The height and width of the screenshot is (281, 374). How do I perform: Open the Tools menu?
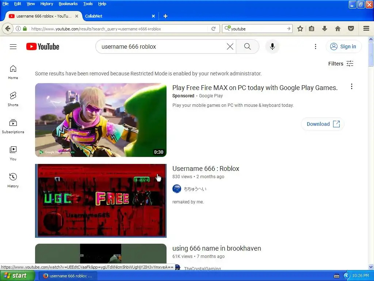(x=88, y=4)
